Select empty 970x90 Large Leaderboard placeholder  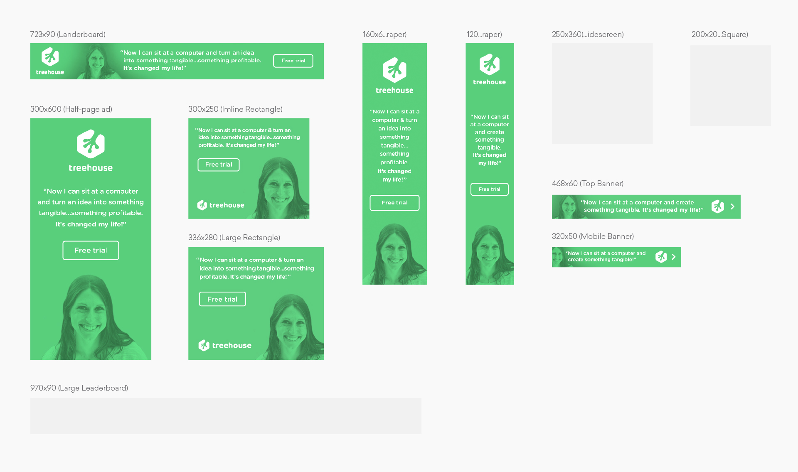tap(226, 416)
